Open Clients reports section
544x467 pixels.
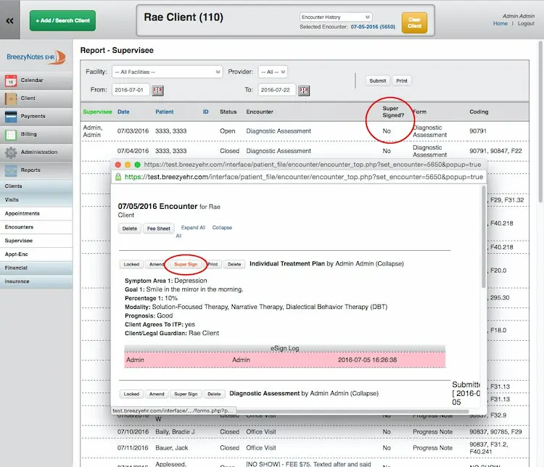coord(36,186)
